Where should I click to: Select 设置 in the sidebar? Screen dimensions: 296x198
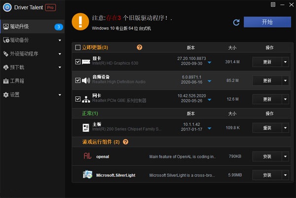[33, 95]
